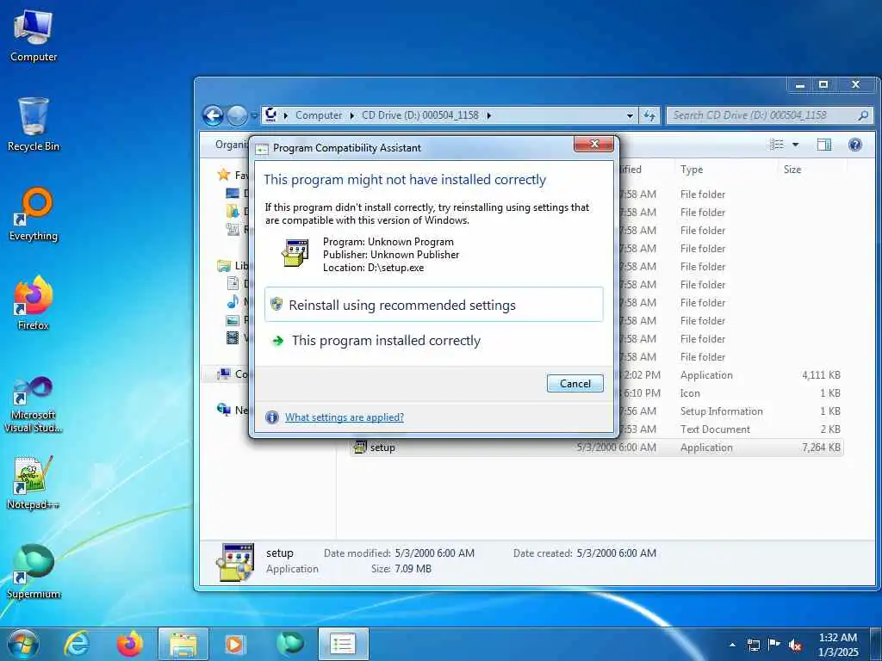Click large setup icon in details pane
The height and width of the screenshot is (661, 882).
point(235,562)
